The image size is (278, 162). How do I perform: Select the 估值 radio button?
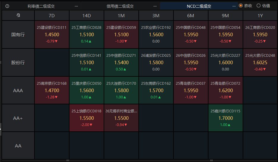point(258,6)
